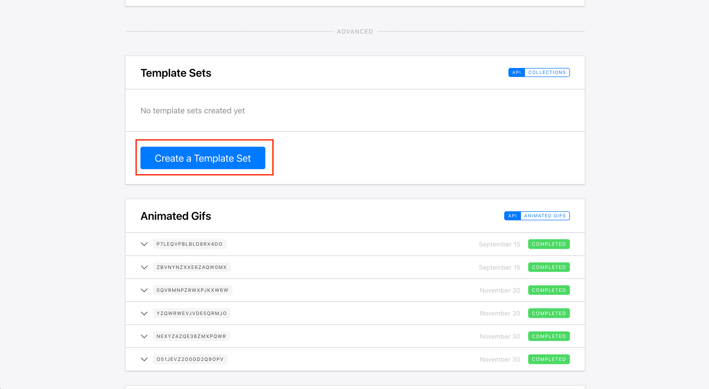Expand the 0QVRMNPZRWXPJKXW6W row chevron

[144, 290]
